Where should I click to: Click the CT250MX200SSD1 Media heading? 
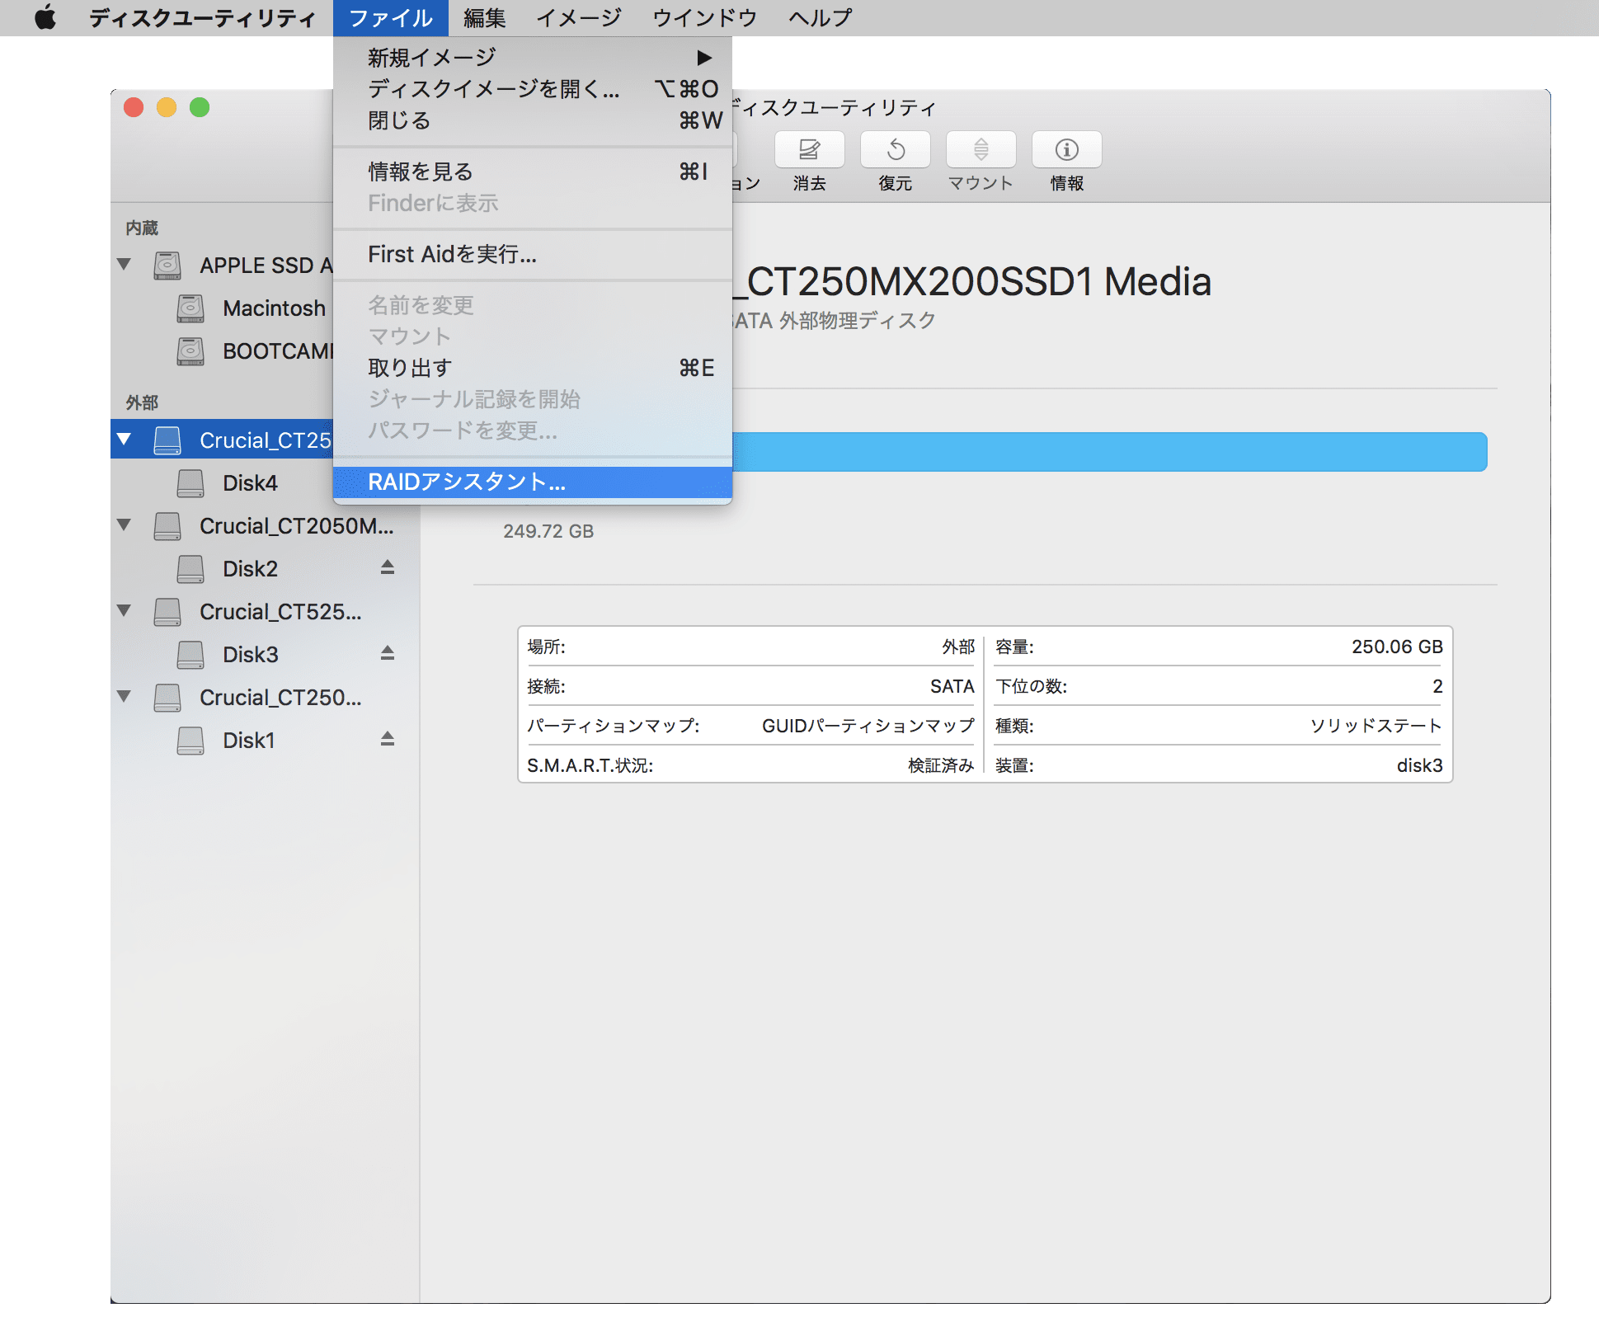point(973,282)
